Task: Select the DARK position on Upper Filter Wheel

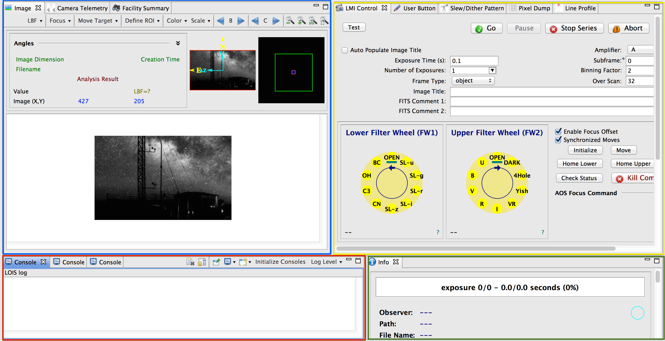Action: coord(512,163)
